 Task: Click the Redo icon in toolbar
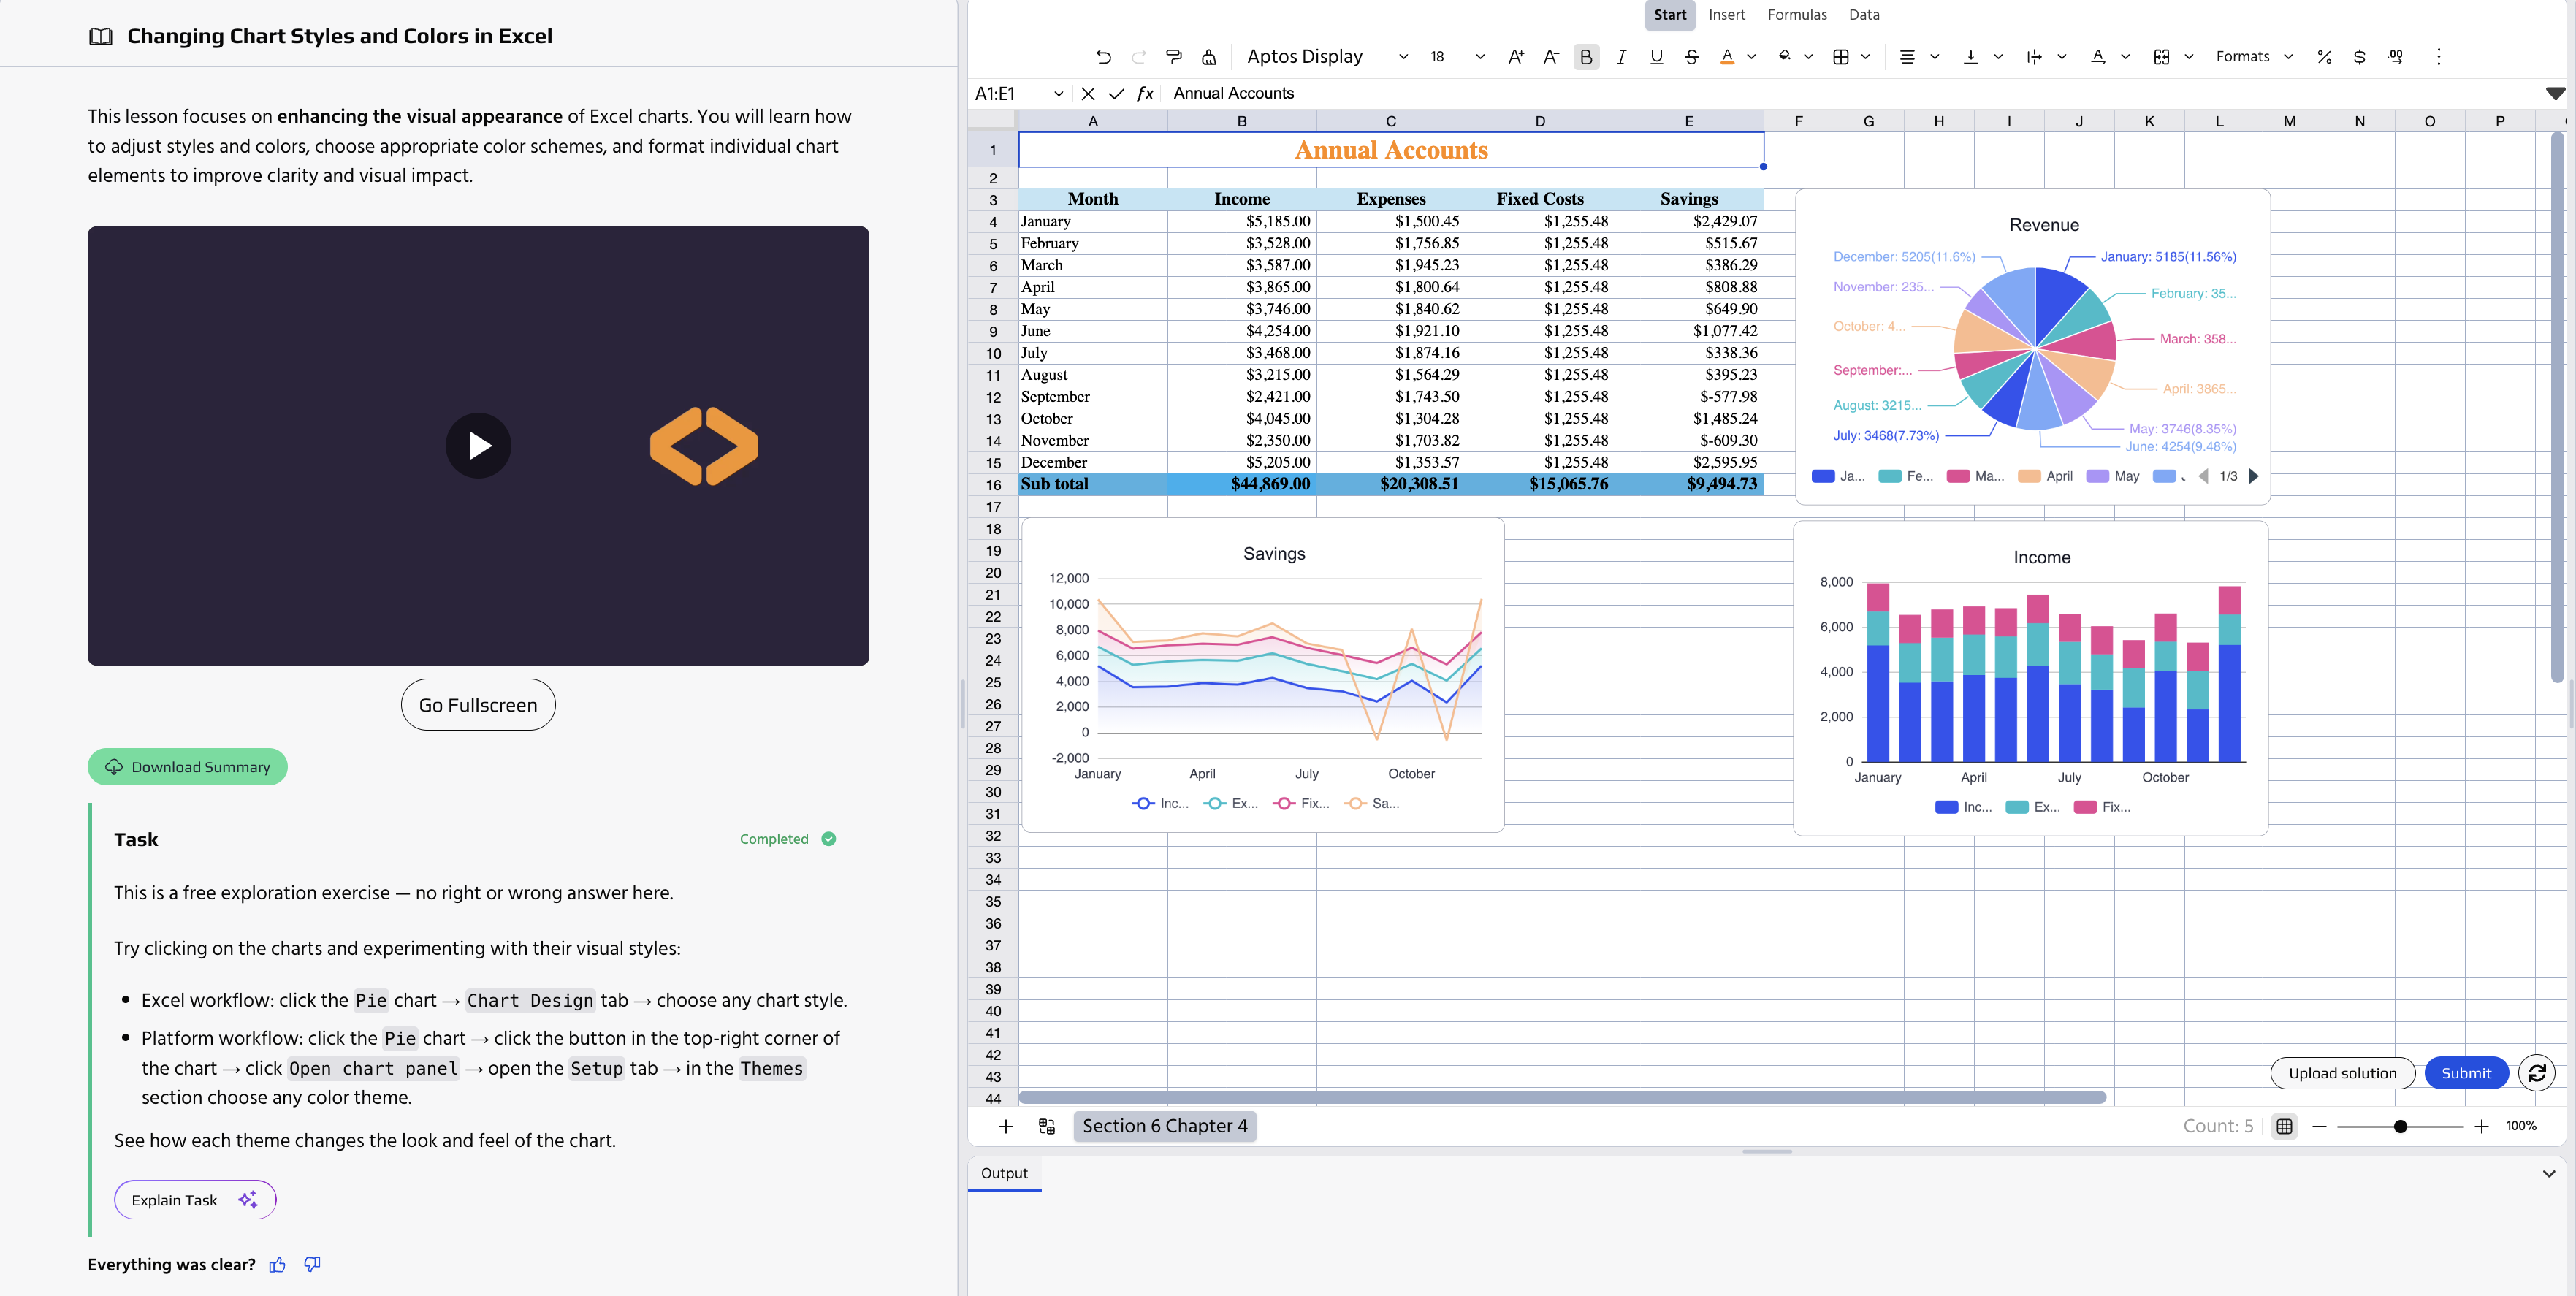click(x=1139, y=57)
